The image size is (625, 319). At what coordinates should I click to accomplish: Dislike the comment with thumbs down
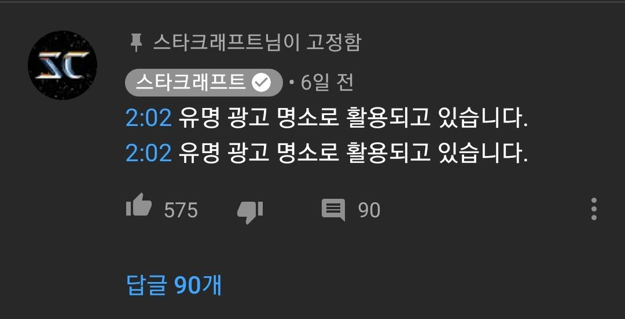pos(250,212)
